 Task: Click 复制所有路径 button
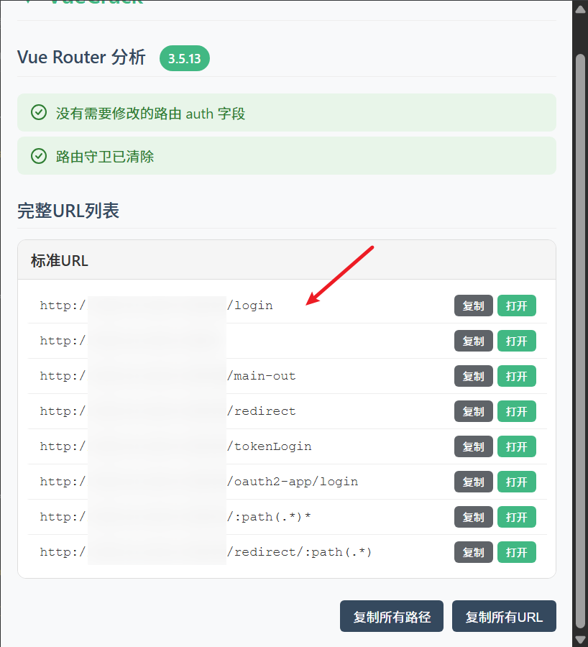point(392,616)
